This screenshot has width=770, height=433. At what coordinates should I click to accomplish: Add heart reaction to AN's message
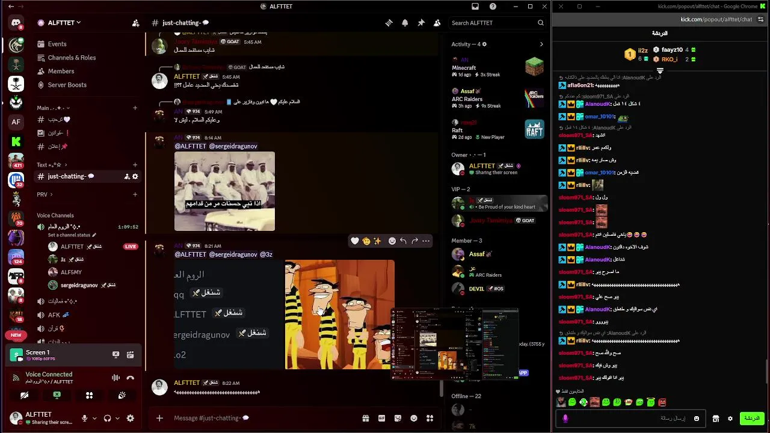[355, 241]
